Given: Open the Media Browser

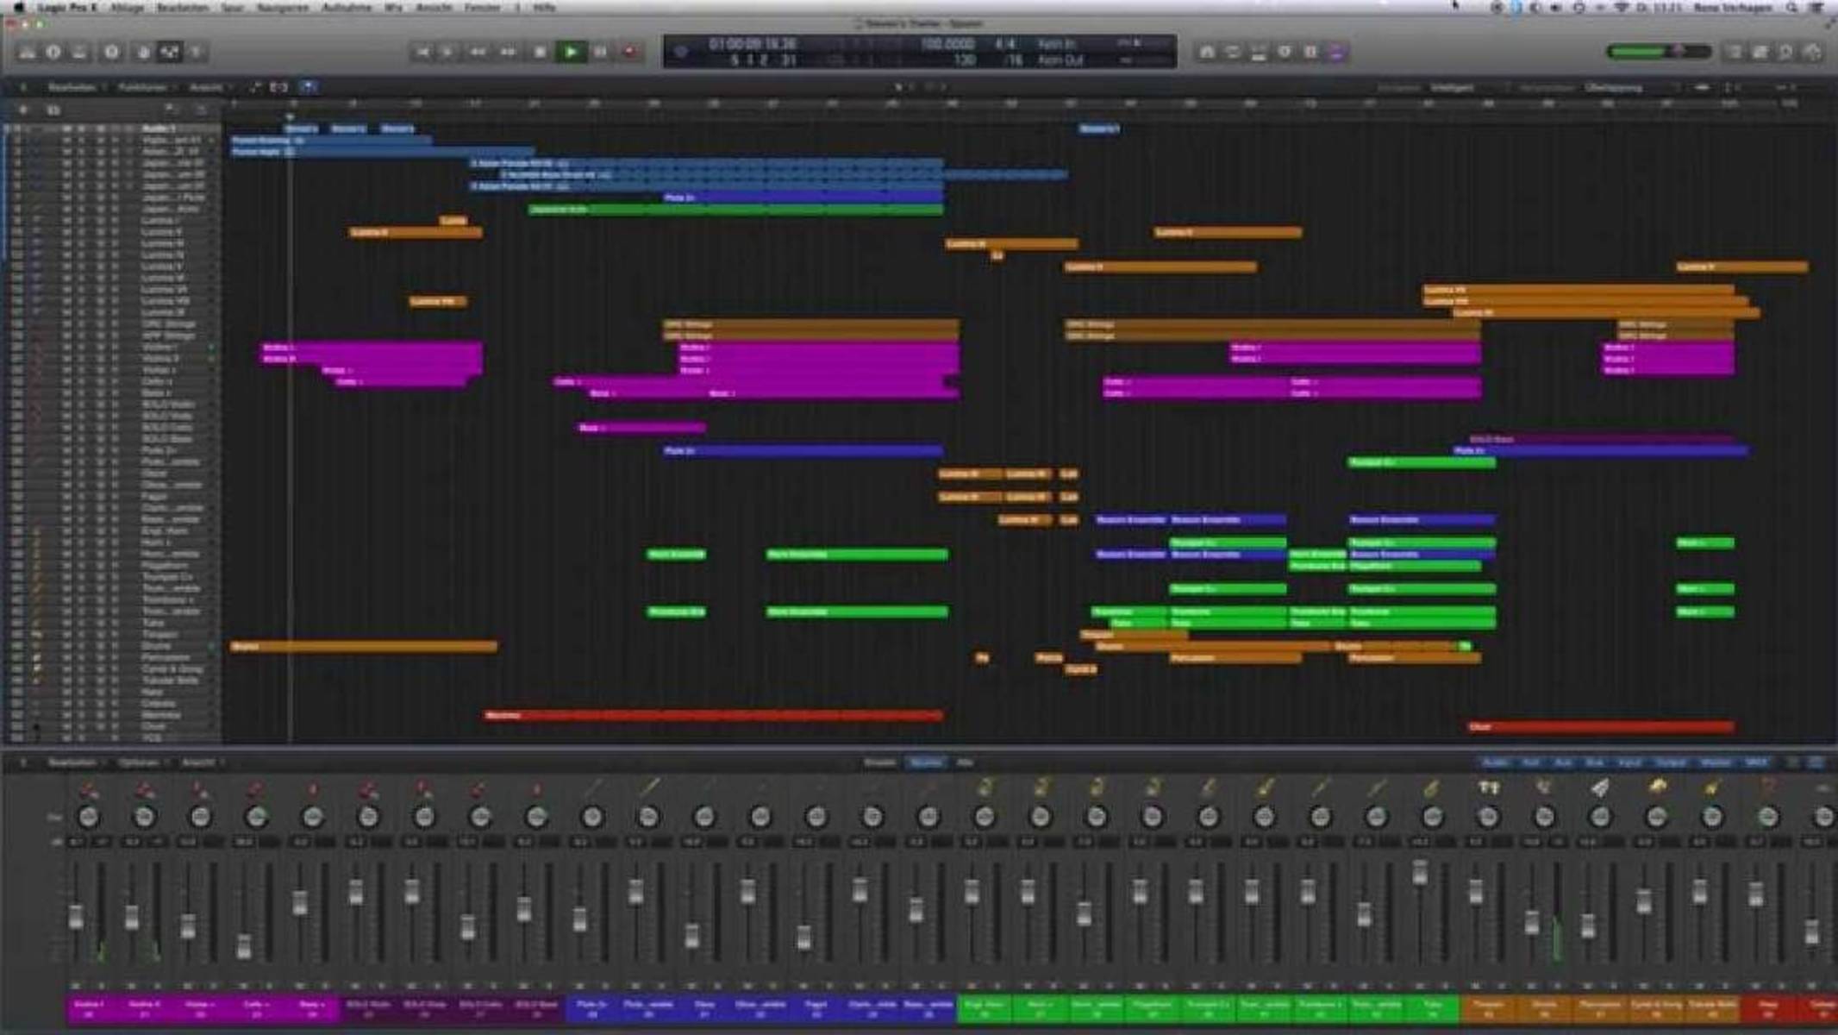Looking at the screenshot, I should tap(1812, 53).
